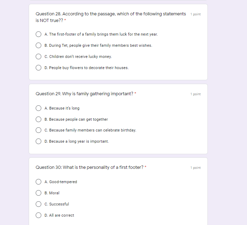
Task: Choose 'Because a long year is important'
Action: (x=38, y=141)
